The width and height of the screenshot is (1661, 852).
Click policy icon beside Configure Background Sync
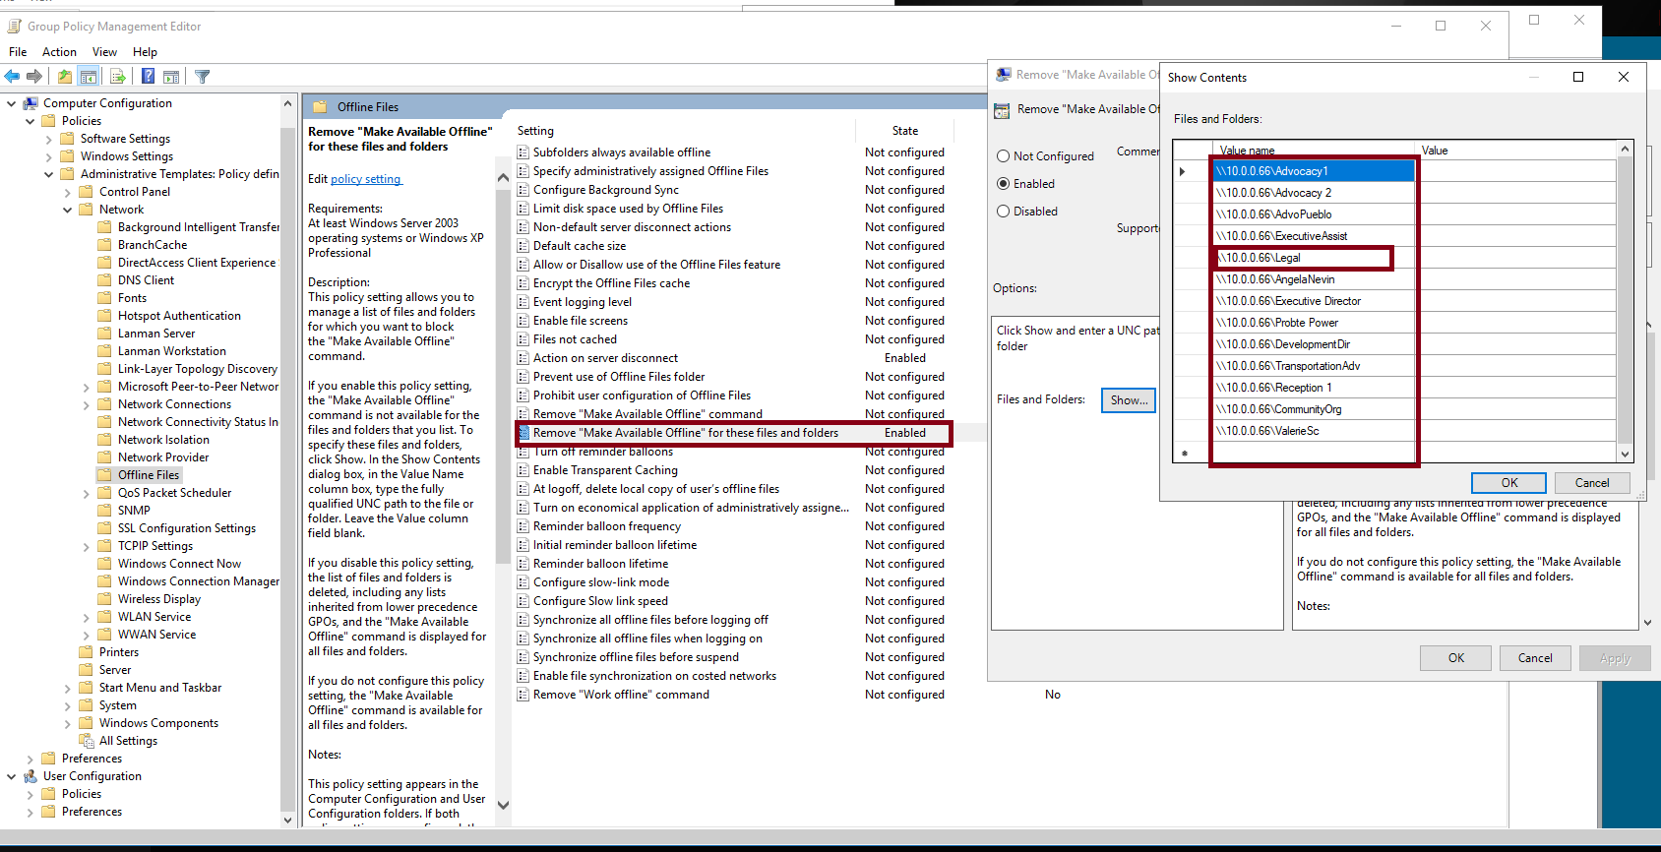click(x=523, y=190)
